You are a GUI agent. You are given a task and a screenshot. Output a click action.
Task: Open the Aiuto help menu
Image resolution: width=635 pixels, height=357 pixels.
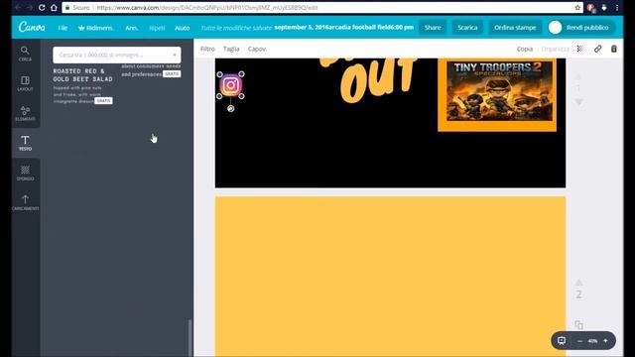point(183,28)
